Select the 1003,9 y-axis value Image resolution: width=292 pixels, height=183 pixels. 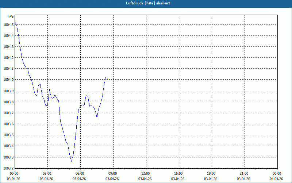point(8,91)
